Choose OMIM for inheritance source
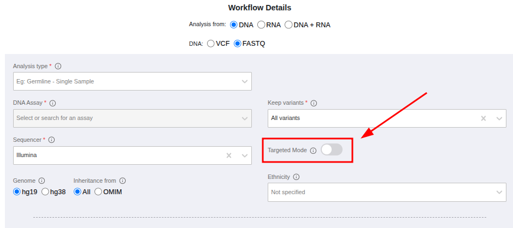 coord(98,191)
